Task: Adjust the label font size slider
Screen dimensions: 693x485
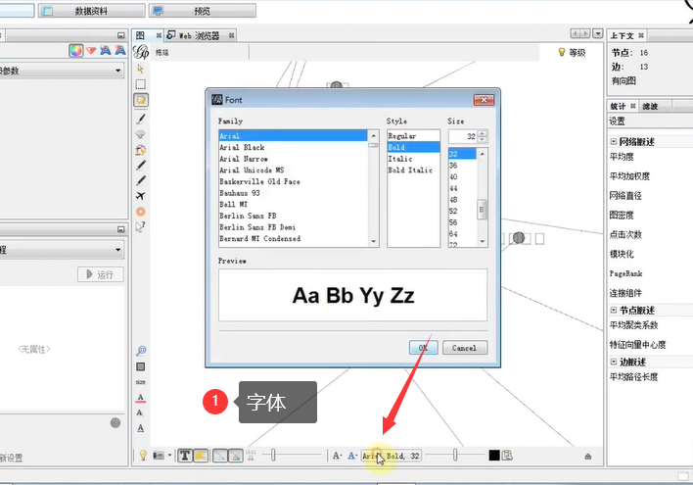Action: pos(455,455)
